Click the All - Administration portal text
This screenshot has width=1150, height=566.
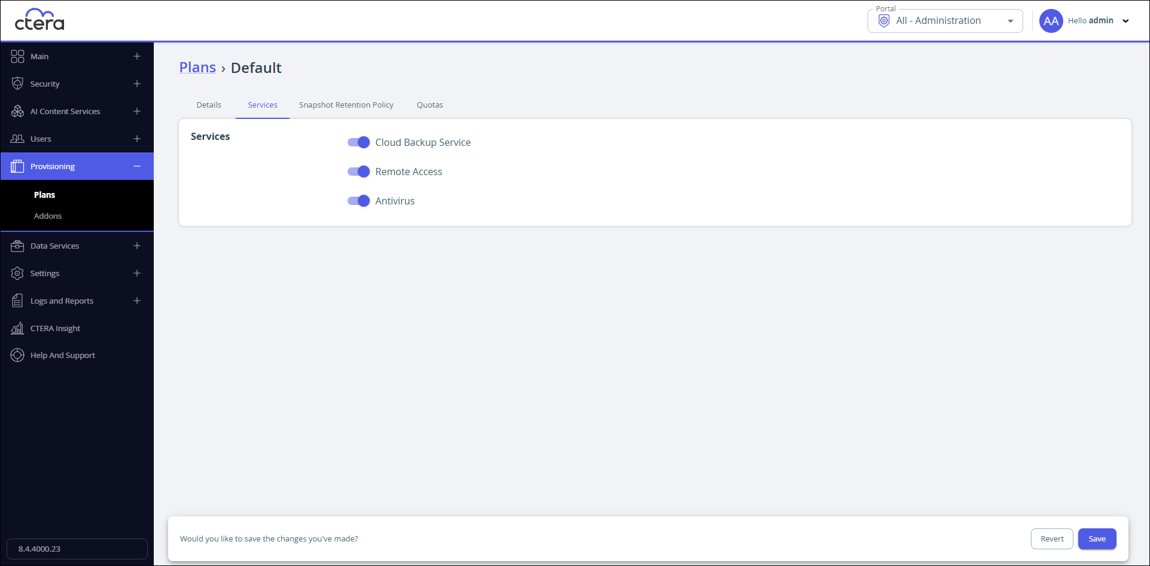click(x=938, y=20)
